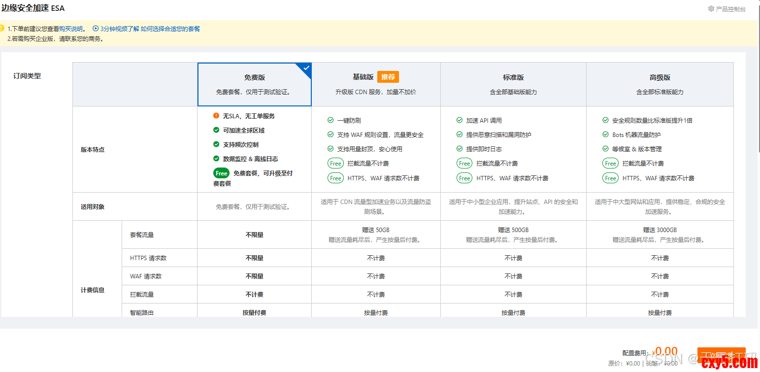Image resolution: width=760 pixels, height=372 pixels.
Task: Select the 免费版 subscription plan
Action: pyautogui.click(x=254, y=84)
